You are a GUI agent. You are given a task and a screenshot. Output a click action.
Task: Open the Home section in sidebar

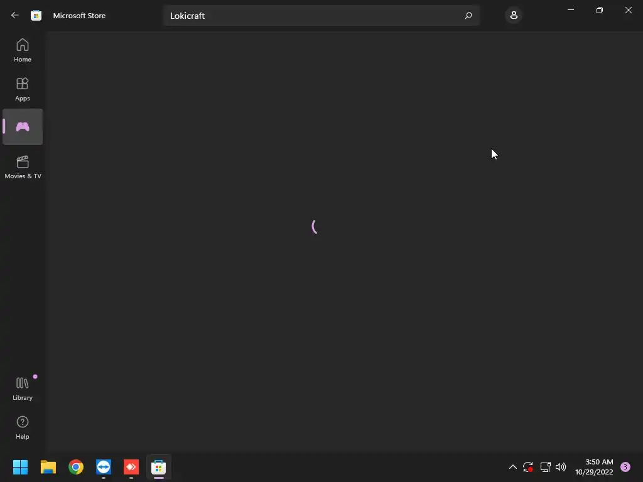pyautogui.click(x=23, y=50)
